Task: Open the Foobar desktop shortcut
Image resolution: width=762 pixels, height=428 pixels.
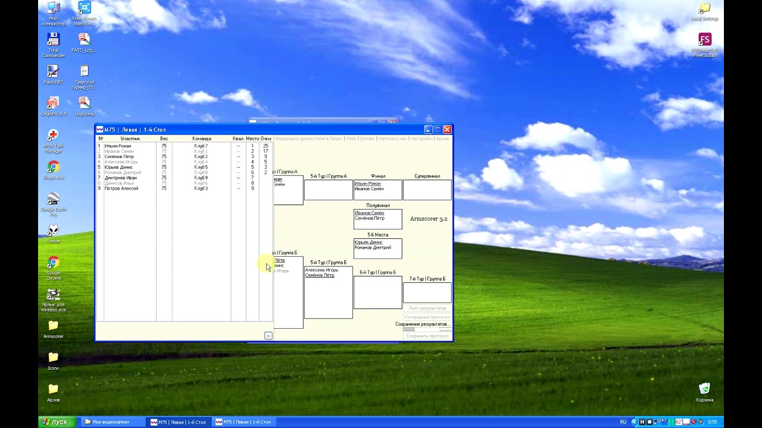Action: point(53,234)
